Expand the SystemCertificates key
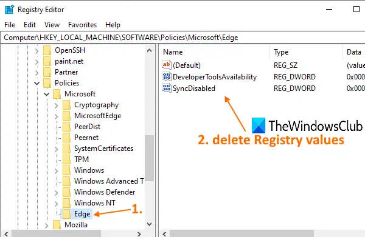 [x=57, y=149]
